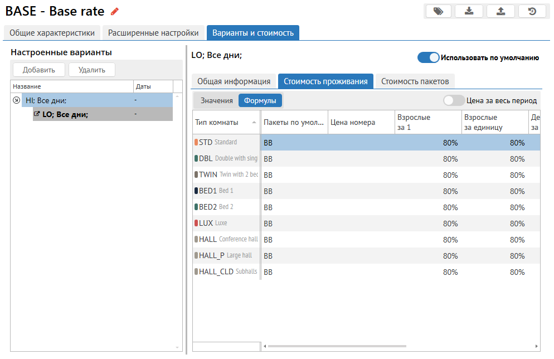
Task: Switch to 'Стоимость пакетов' tab
Action: (x=415, y=81)
